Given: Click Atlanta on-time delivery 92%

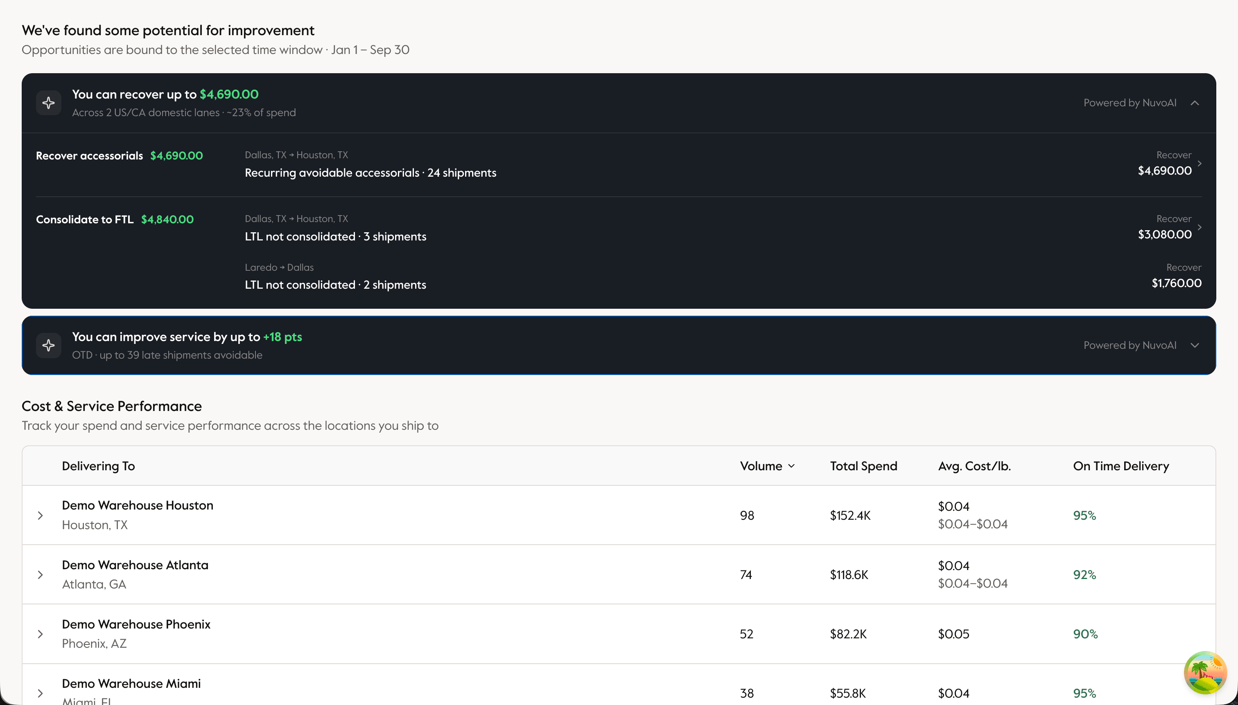Looking at the screenshot, I should (1084, 575).
